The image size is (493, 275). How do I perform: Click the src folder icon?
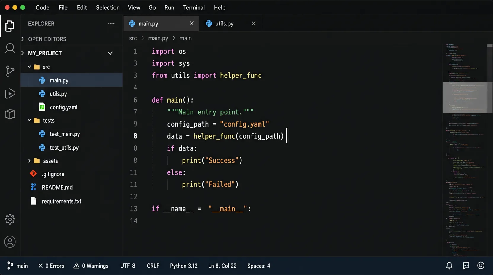pyautogui.click(x=37, y=67)
